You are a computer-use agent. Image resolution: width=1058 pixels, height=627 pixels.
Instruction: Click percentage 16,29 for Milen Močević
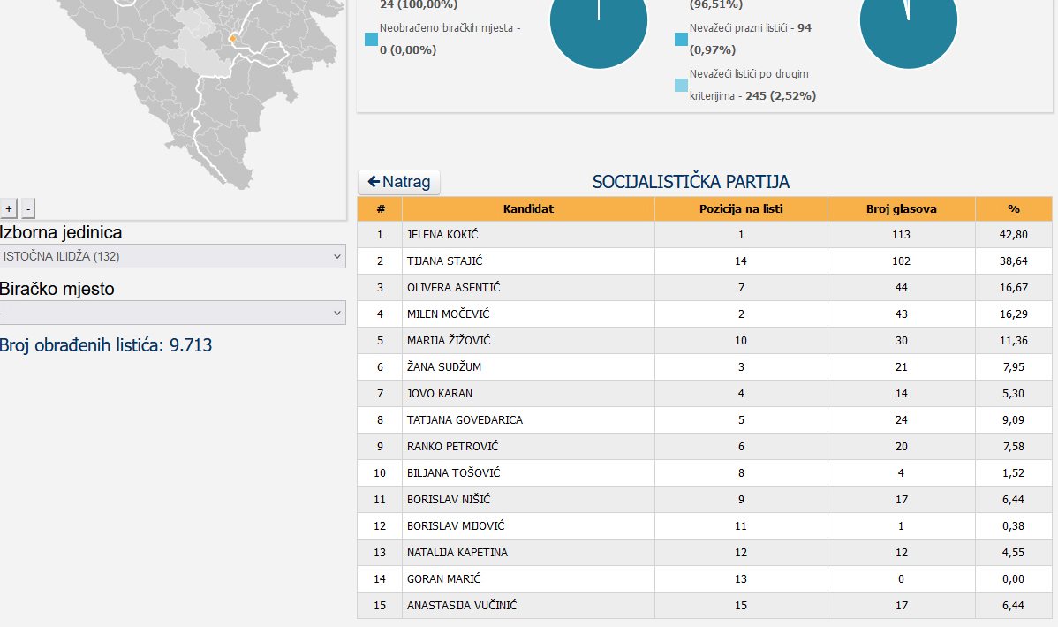1014,313
